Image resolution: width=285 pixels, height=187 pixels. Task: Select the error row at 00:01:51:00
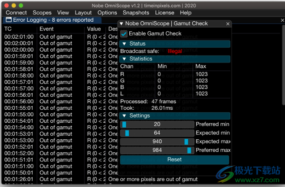[61, 166]
